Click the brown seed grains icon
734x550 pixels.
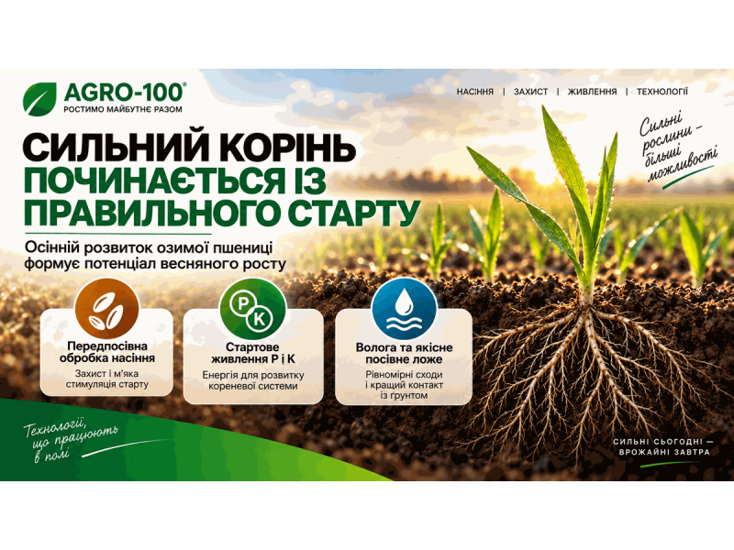point(107,311)
